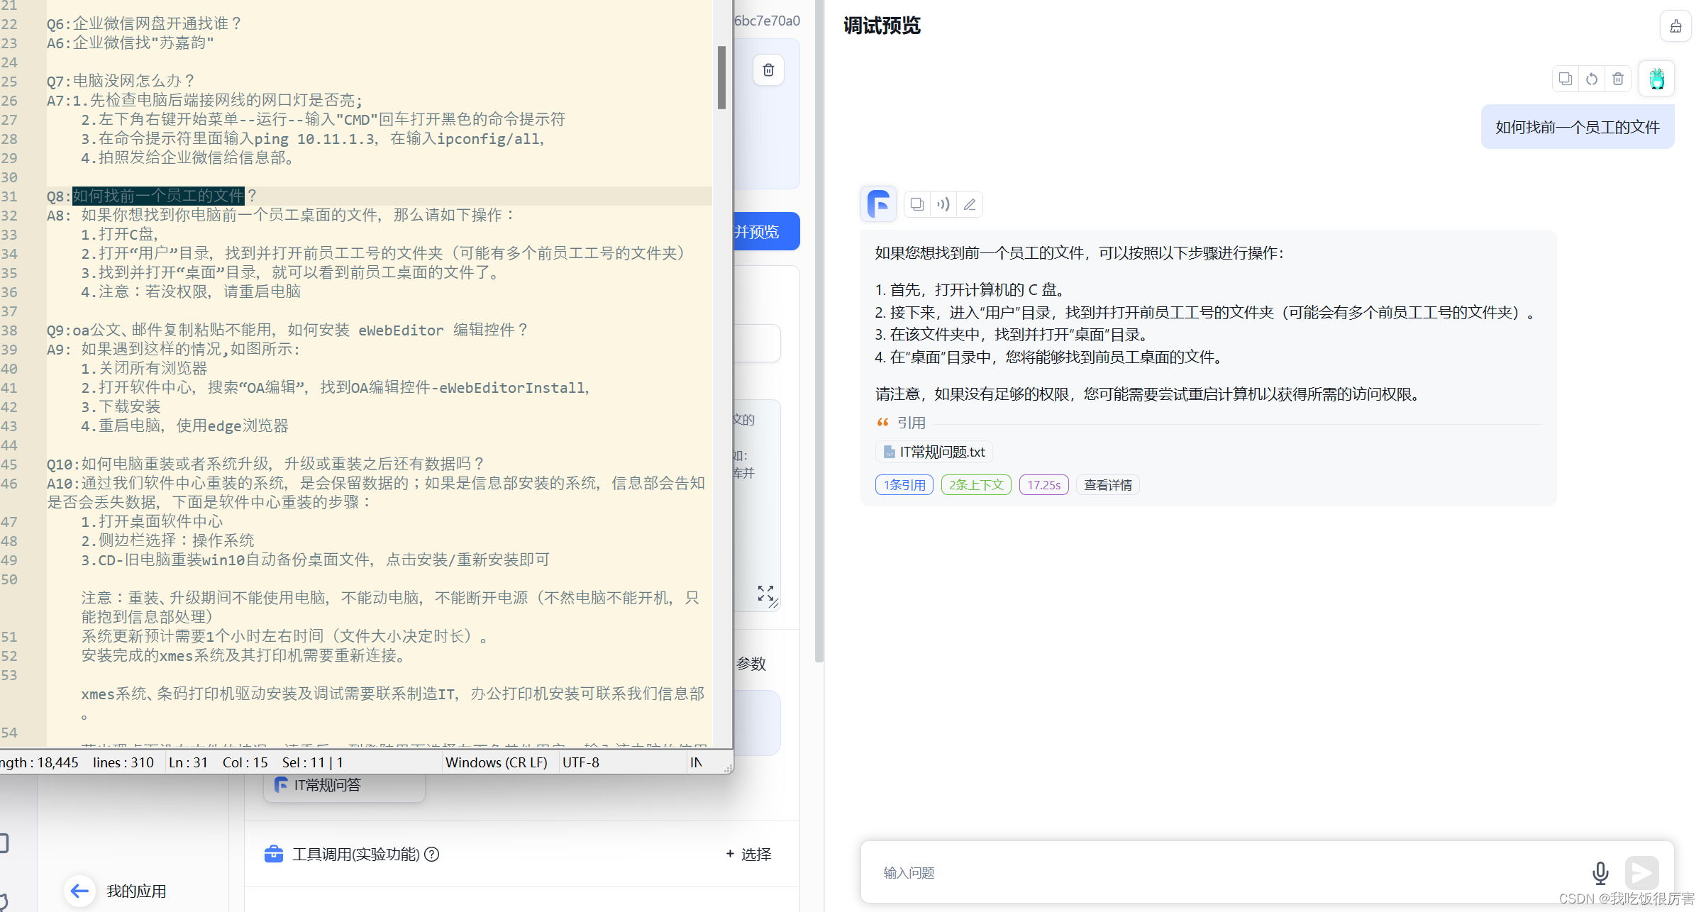Open the help tooltip for 工具调用(实验功能)

tap(431, 855)
